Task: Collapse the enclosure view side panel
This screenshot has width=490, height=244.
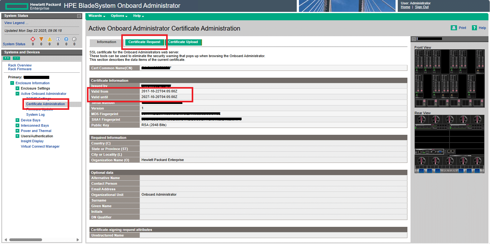Action: pyautogui.click(x=414, y=39)
